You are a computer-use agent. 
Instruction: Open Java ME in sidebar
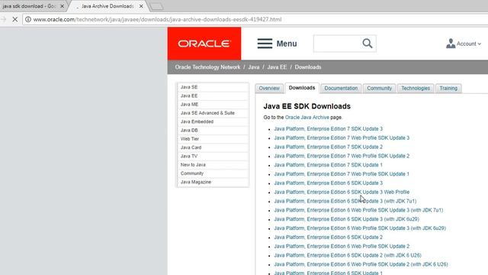213,105
